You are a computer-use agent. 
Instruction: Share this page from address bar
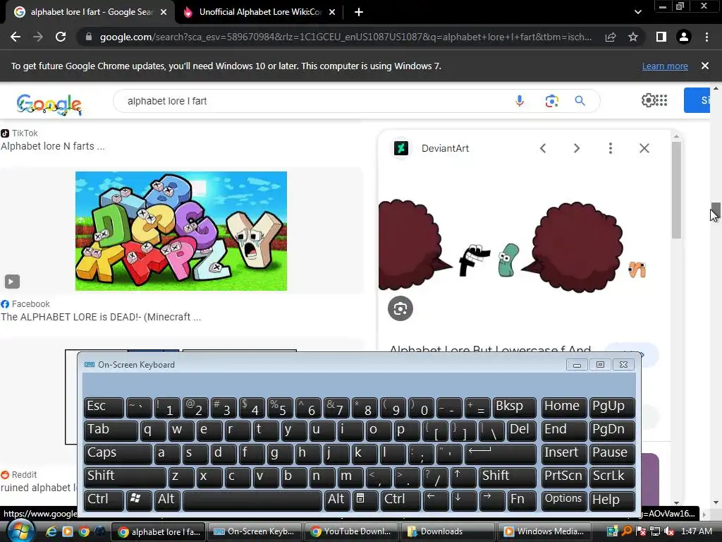[x=611, y=37]
